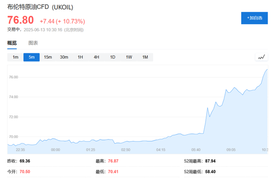Select the 1M monthly interval
Image resolution: width=272 pixels, height=179 pixels.
145,57
